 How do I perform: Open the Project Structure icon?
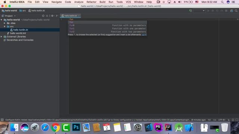(232, 11)
